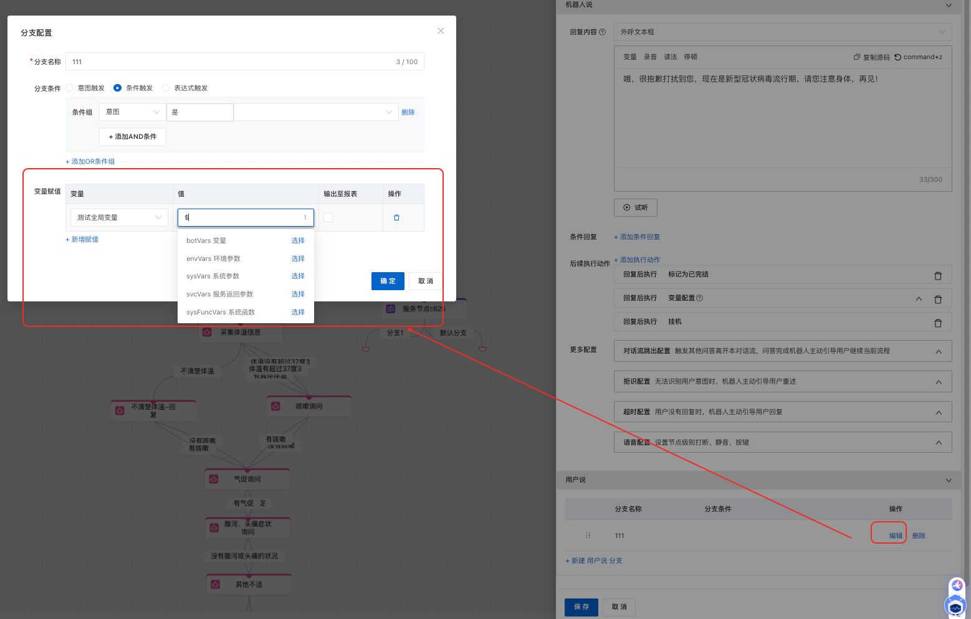
Task: Open the 是 operator dropdown
Action: tap(200, 112)
